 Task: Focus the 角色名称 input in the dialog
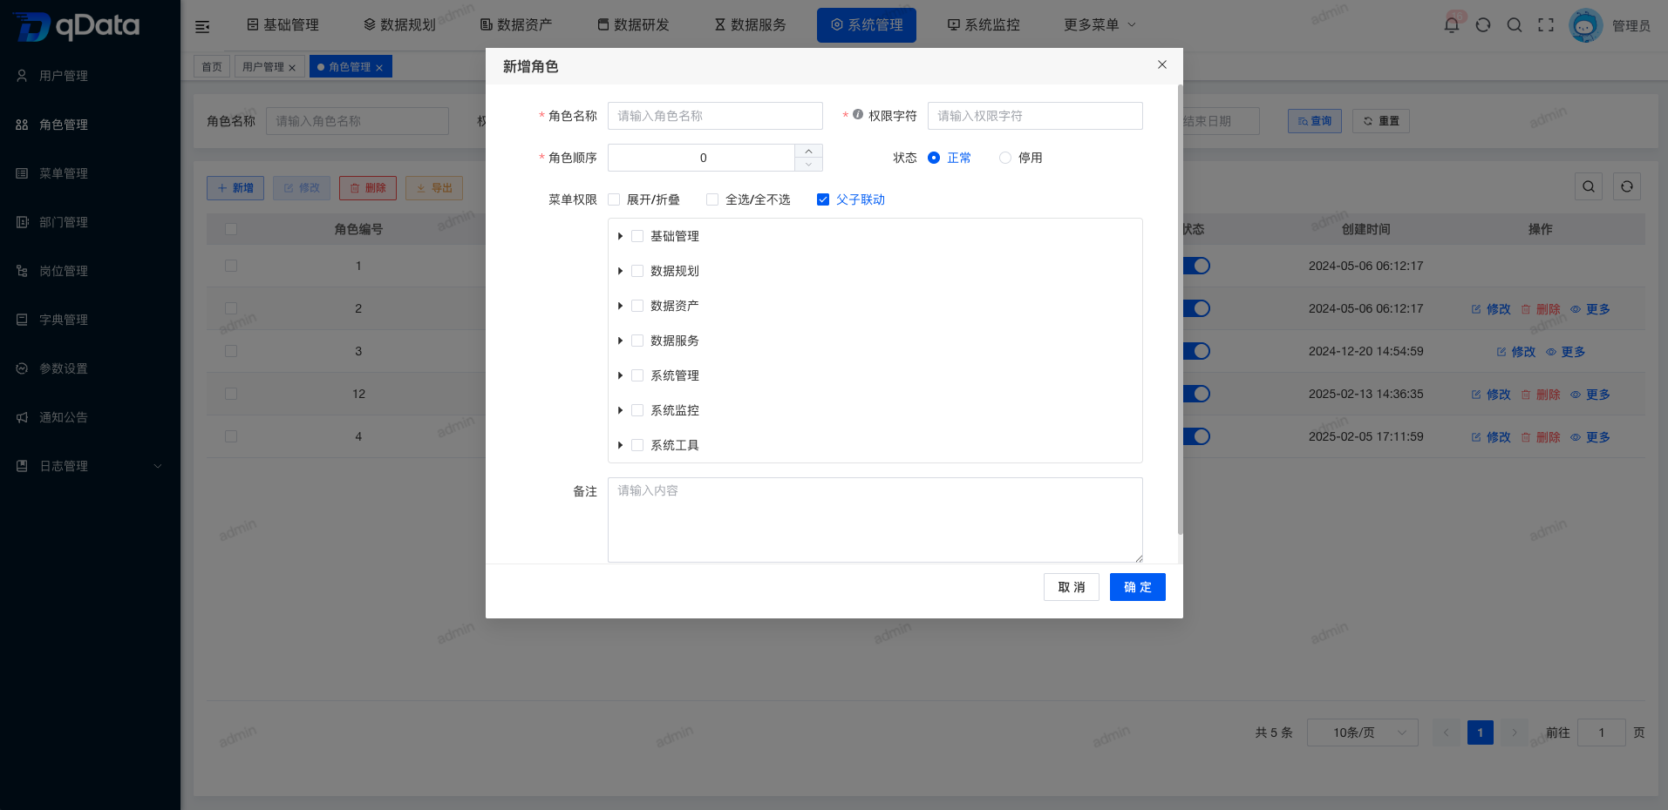715,116
